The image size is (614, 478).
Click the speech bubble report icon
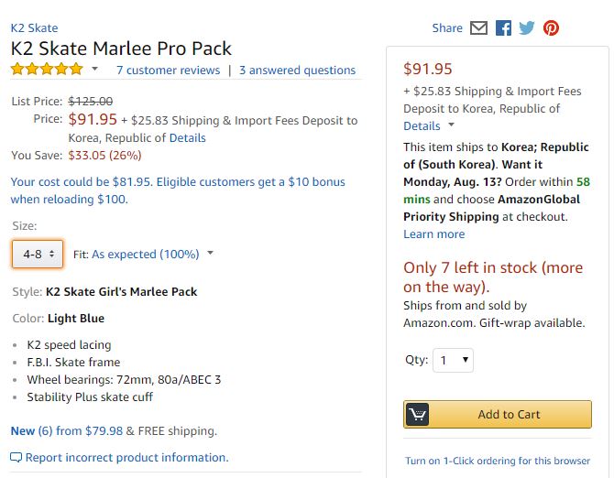[16, 457]
